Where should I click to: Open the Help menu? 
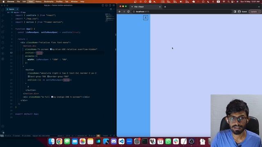(x=82, y=2)
